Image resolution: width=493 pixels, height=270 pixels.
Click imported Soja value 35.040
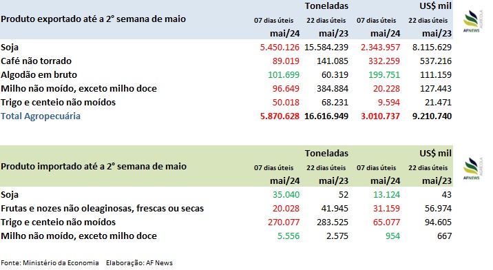pyautogui.click(x=286, y=194)
